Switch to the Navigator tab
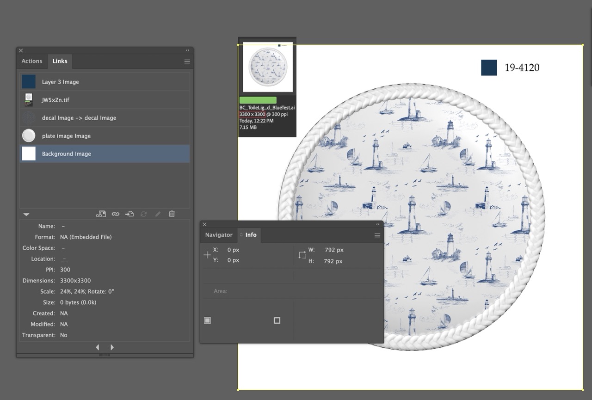 click(218, 235)
